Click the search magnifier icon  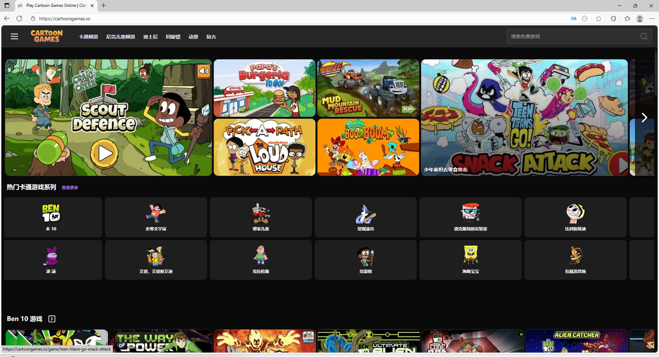(643, 37)
